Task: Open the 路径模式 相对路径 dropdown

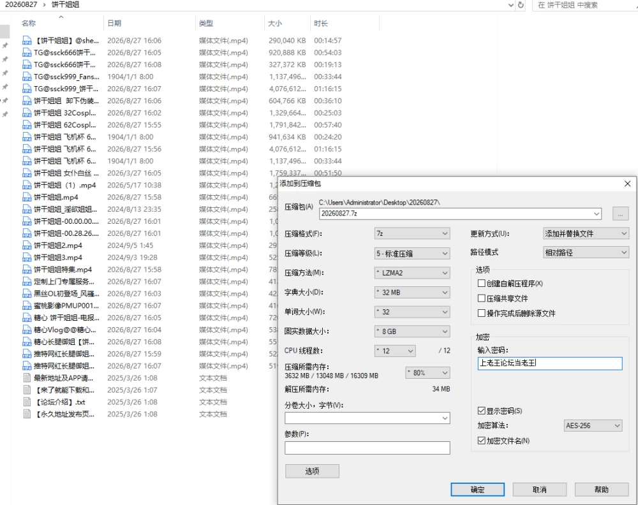Action: 586,252
